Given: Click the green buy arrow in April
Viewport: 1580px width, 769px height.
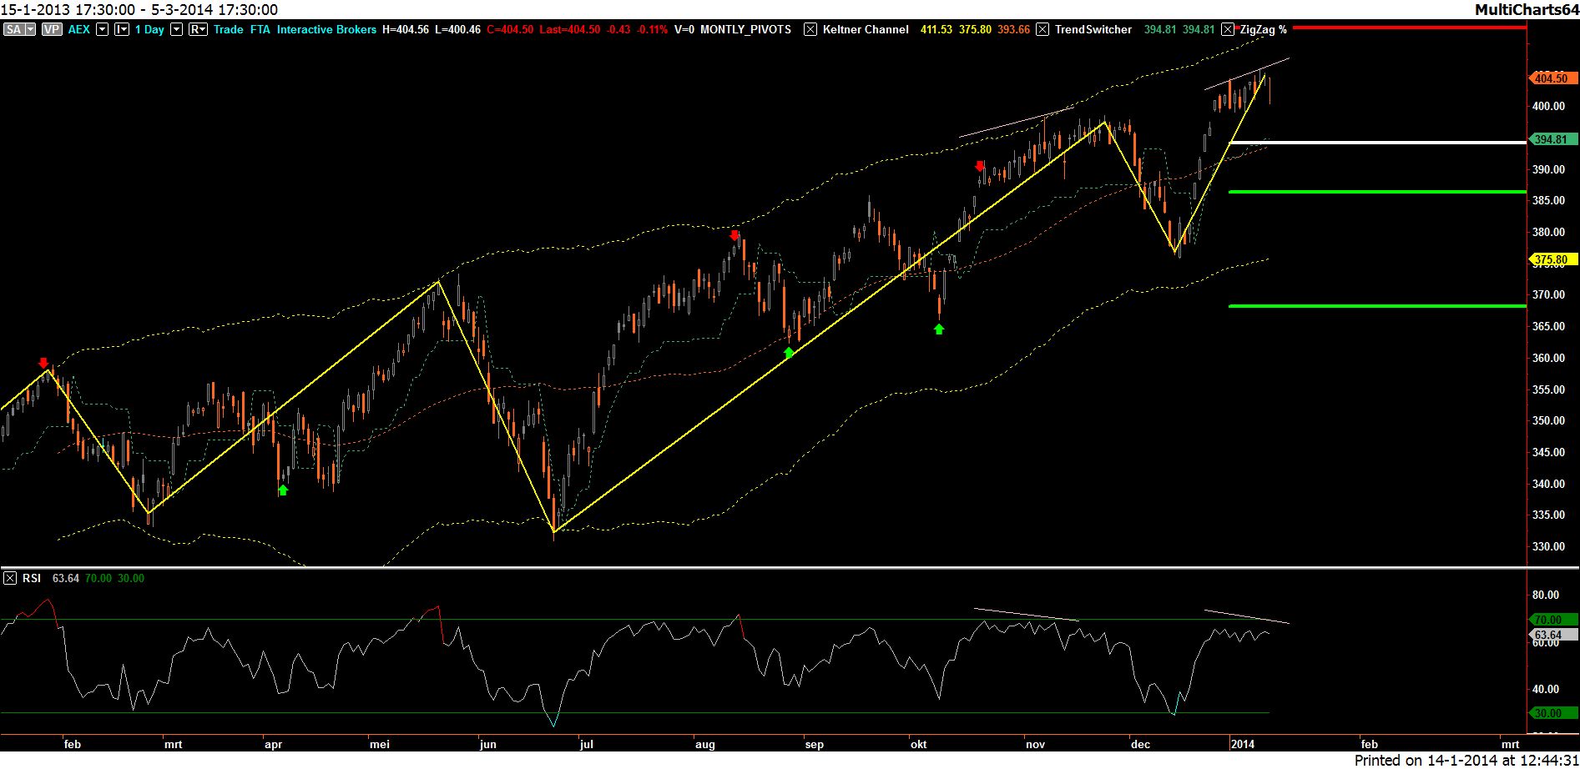Looking at the screenshot, I should (283, 490).
